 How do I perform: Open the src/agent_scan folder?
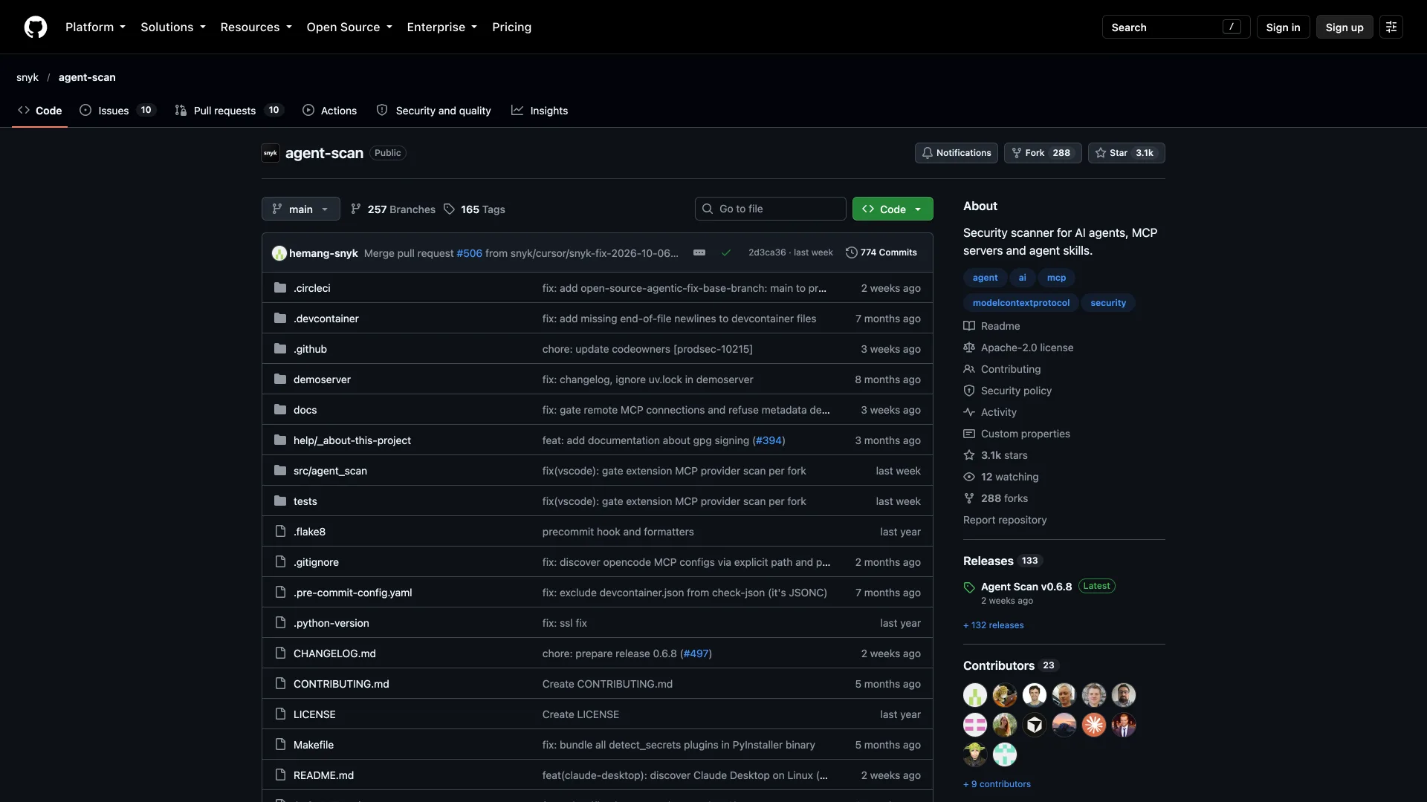pyautogui.click(x=330, y=471)
